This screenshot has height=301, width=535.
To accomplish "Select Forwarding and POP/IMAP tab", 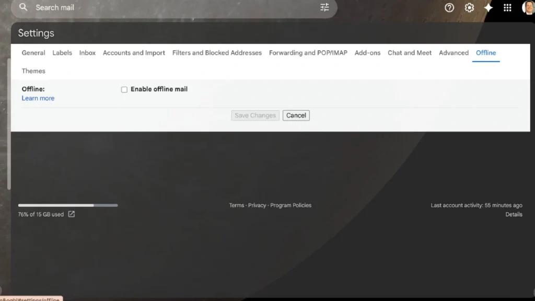I will coord(308,53).
